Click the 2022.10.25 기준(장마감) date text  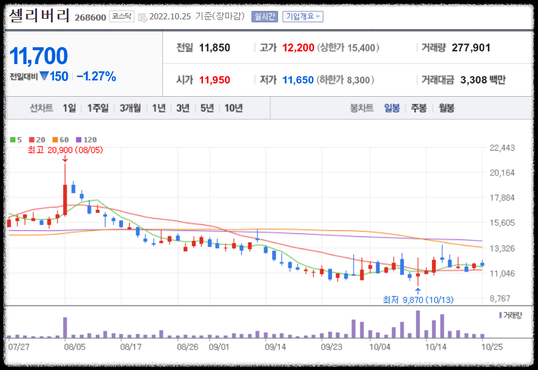click(x=197, y=16)
